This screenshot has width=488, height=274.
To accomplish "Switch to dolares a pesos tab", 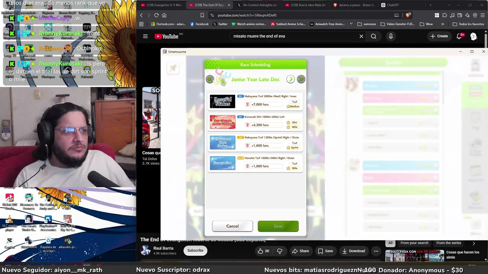I will coord(353,5).
